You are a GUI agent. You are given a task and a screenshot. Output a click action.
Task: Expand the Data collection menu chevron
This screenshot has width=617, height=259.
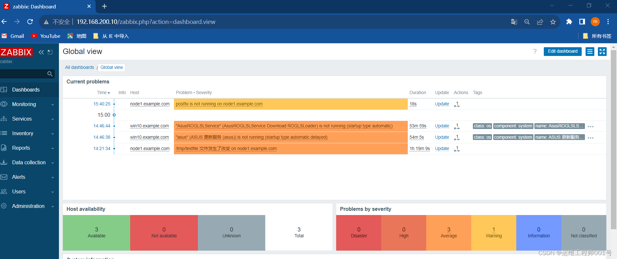[x=52, y=163]
